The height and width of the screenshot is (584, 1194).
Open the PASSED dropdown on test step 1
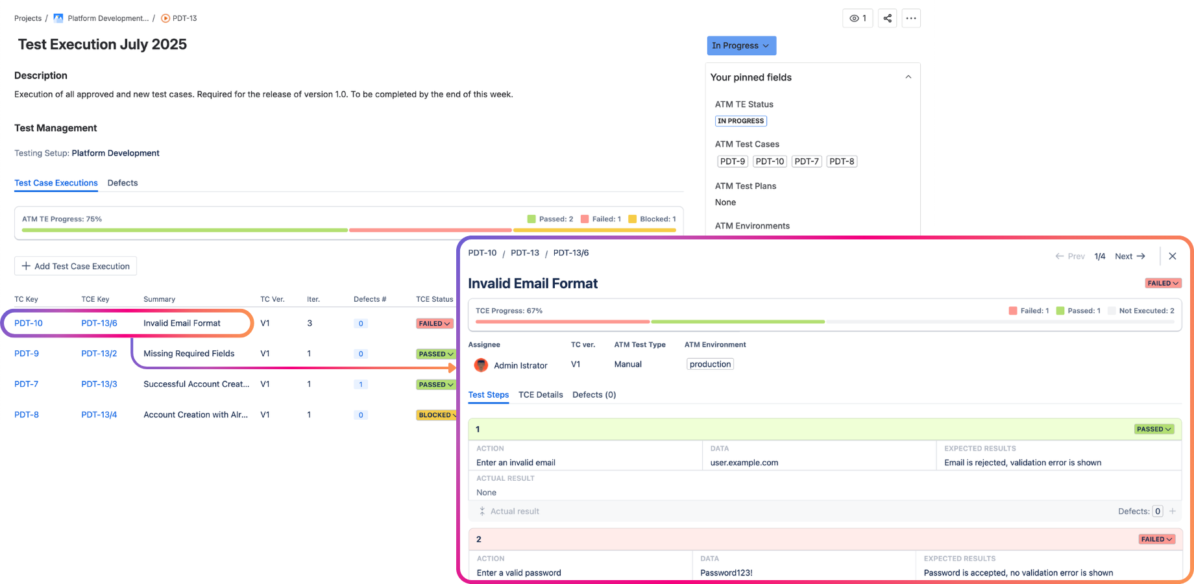[1154, 429]
